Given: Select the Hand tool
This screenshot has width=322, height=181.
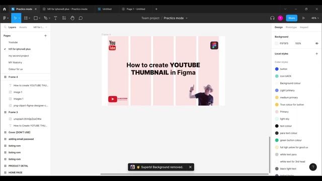Looking at the screenshot, I should pyautogui.click(x=72, y=18).
